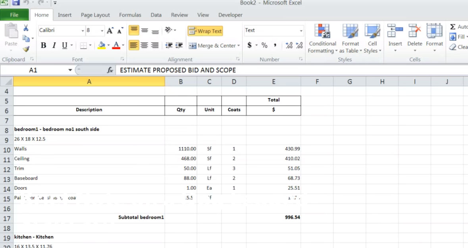
Task: Toggle Top Align vertical alignment
Action: [x=134, y=30]
